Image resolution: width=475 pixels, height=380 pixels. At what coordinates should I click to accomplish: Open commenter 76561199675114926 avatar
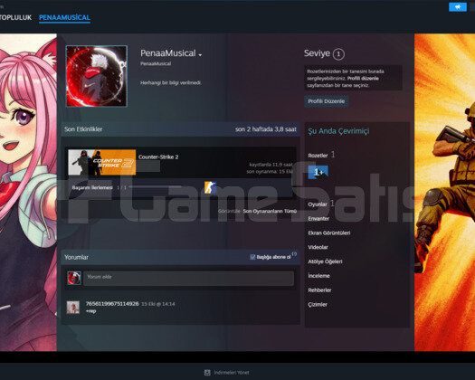click(73, 308)
